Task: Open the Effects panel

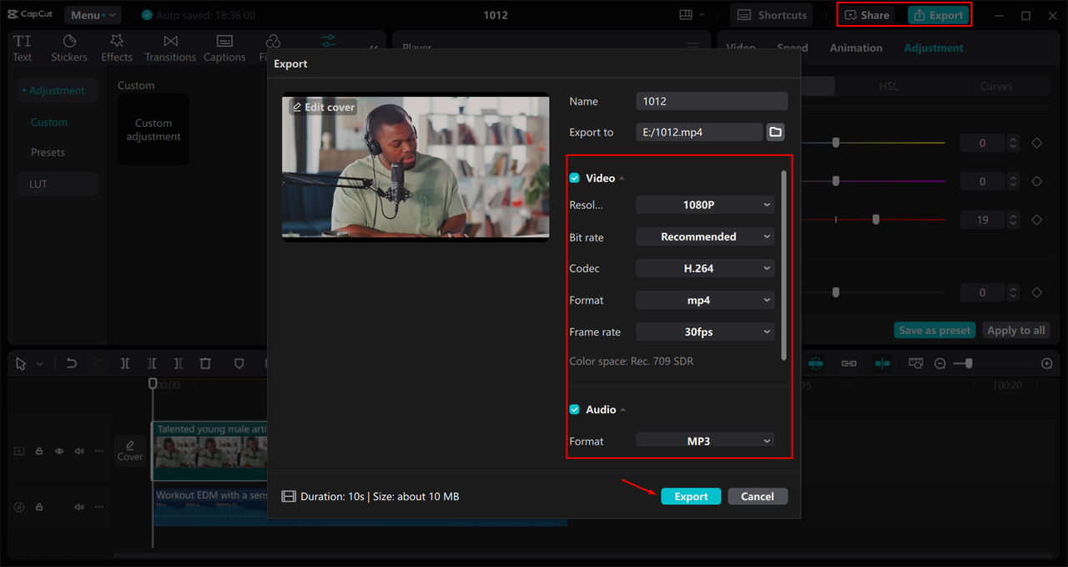Action: tap(117, 48)
